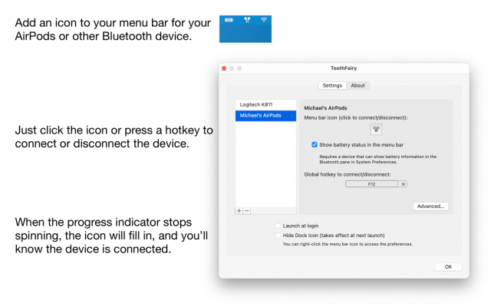Close the ToothFairy window

pos(224,68)
